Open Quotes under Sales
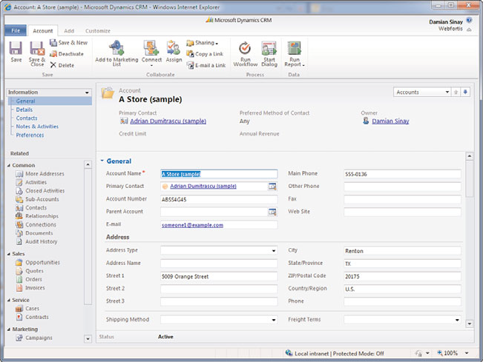 pyautogui.click(x=30, y=271)
